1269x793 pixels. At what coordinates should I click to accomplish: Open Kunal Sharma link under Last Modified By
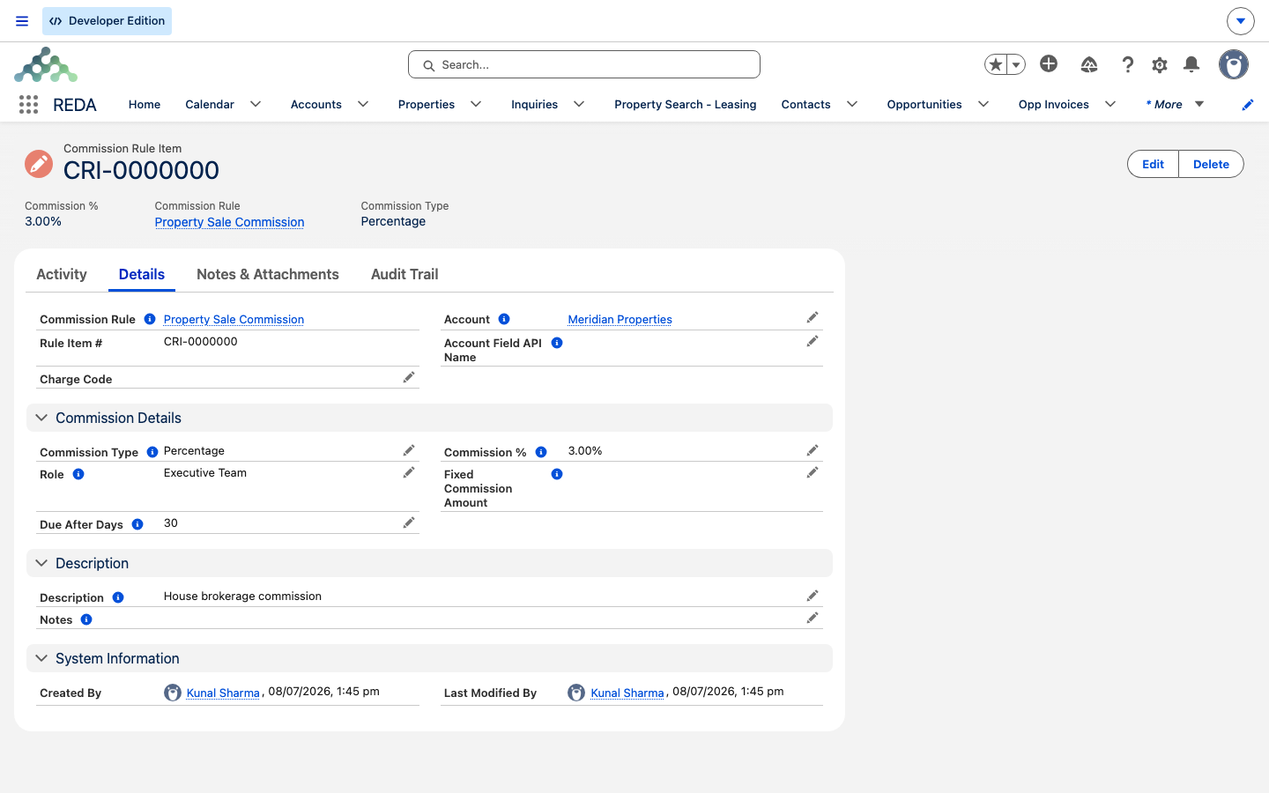627,693
